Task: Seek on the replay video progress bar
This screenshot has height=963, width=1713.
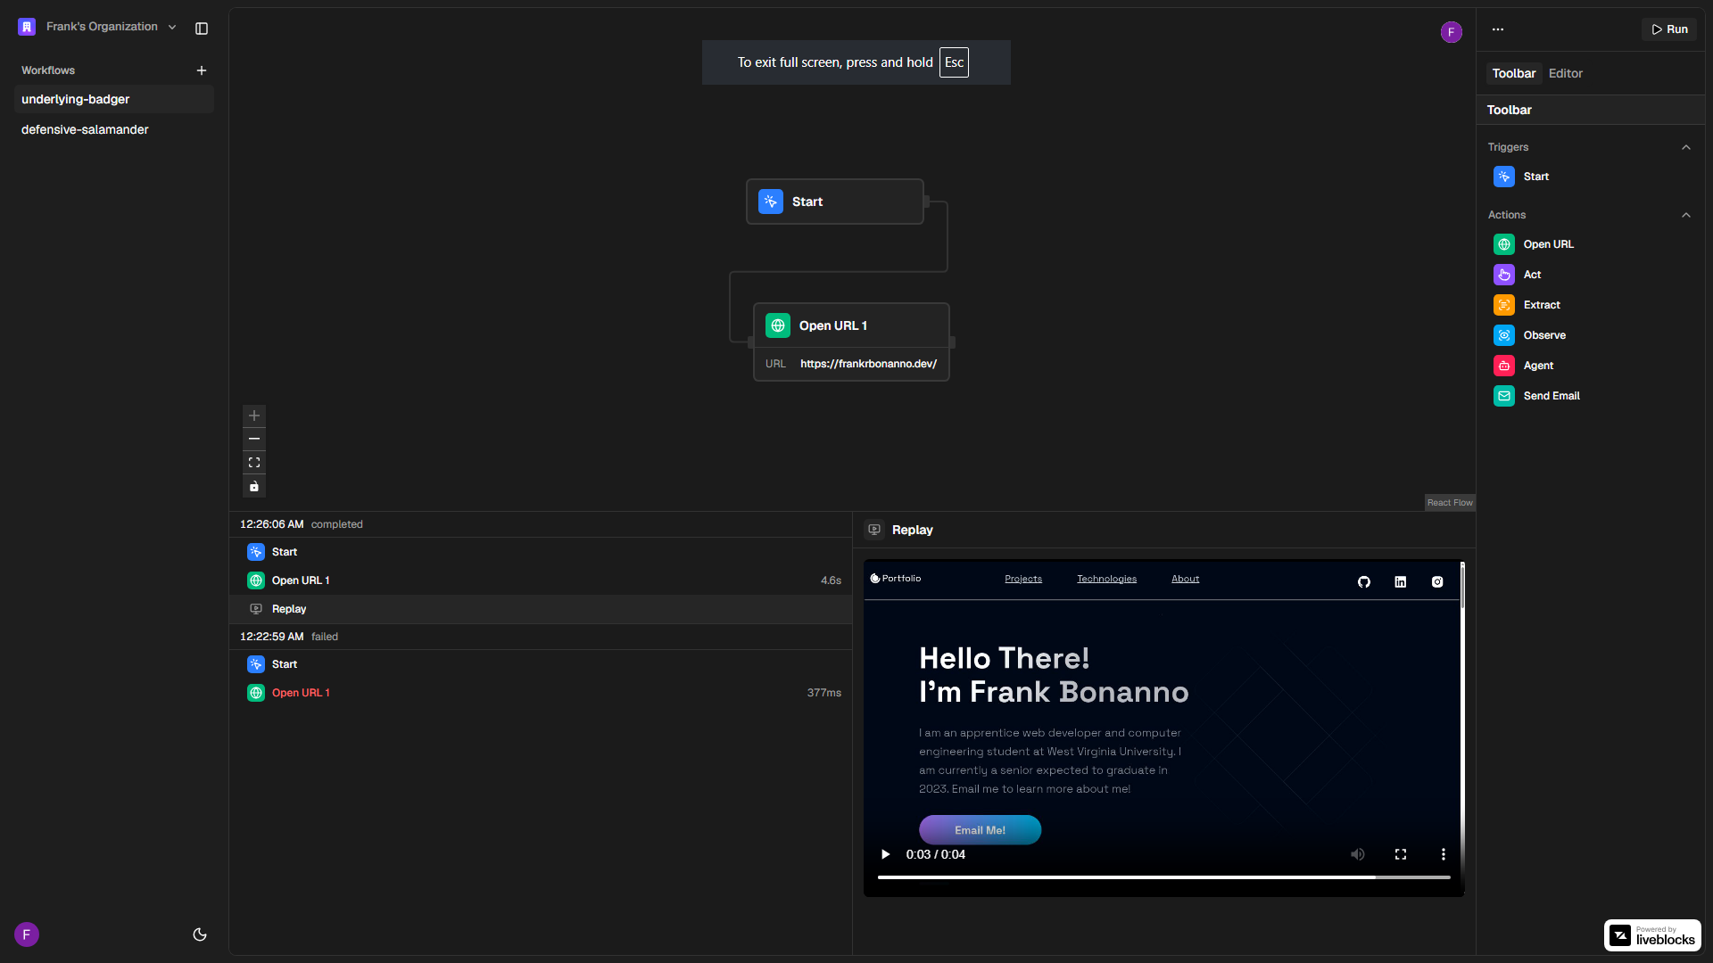Action: pos(1163,877)
